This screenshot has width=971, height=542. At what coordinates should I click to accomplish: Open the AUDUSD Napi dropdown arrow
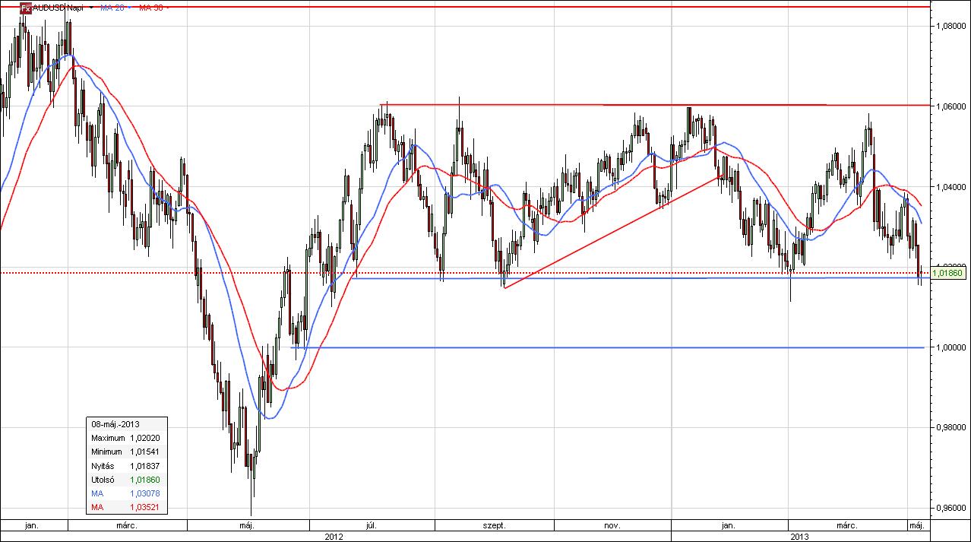(92, 8)
